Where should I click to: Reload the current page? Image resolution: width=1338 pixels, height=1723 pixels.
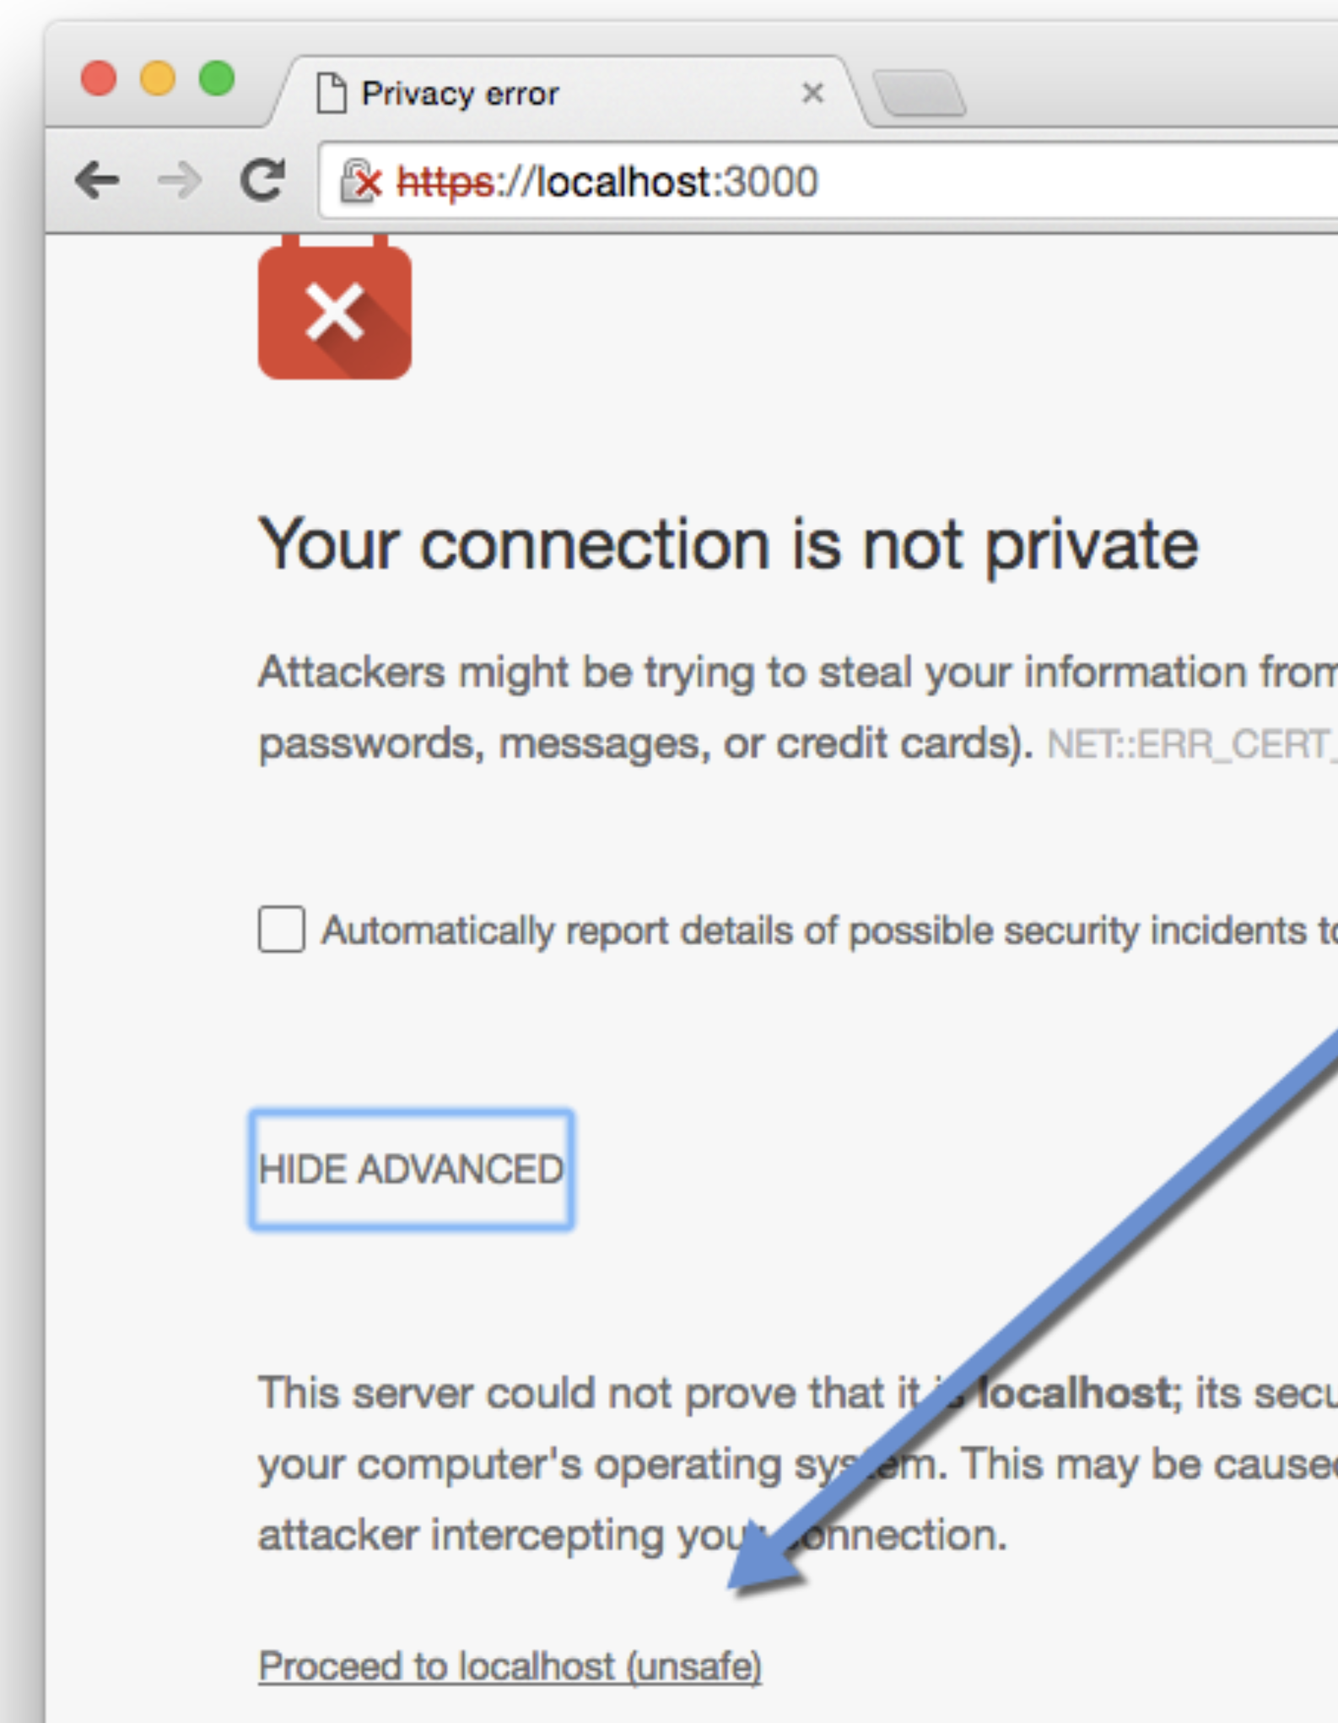pyautogui.click(x=262, y=180)
